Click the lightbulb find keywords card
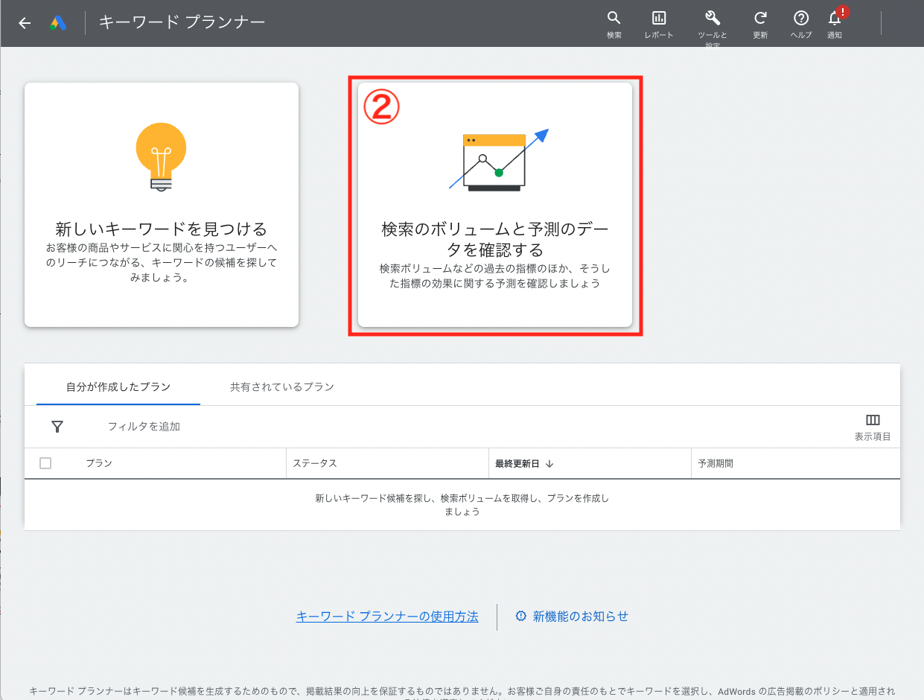The width and height of the screenshot is (924, 700). click(x=162, y=205)
